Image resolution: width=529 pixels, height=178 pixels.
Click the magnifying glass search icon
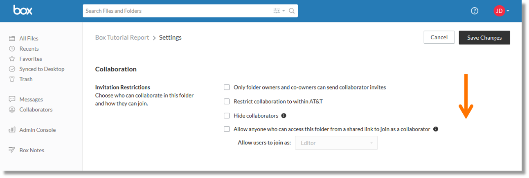(292, 11)
